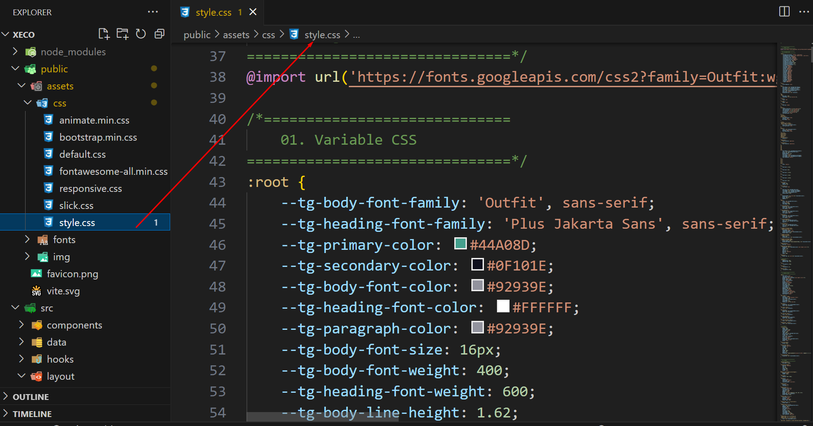Click the New File icon in Explorer
Screen dimensions: 813x426
(x=104, y=34)
